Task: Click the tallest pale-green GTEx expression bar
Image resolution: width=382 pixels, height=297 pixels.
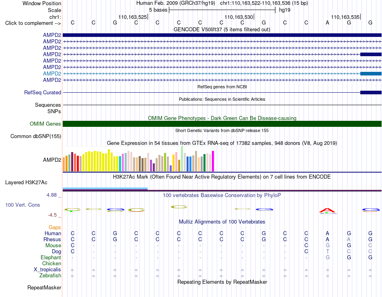Action: pyautogui.click(x=182, y=159)
